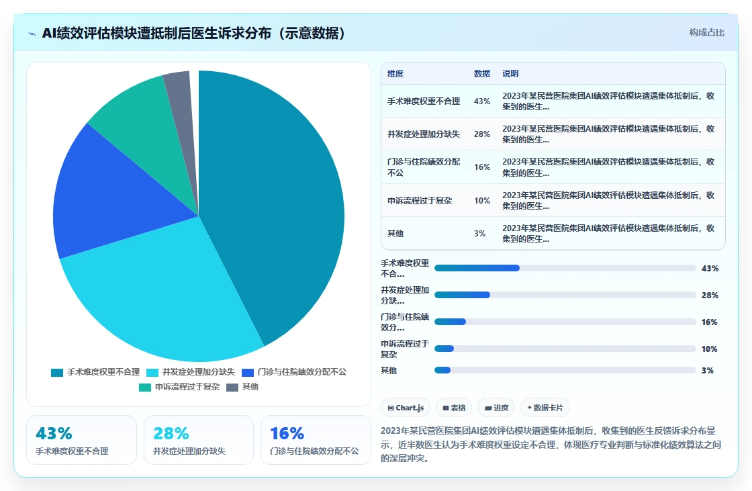Click table cell 门诊与住院绩效分配不公

(x=424, y=167)
